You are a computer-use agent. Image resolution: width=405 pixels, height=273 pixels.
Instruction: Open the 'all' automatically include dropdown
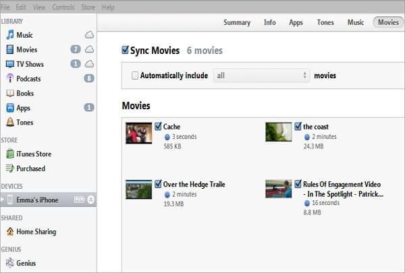click(261, 75)
